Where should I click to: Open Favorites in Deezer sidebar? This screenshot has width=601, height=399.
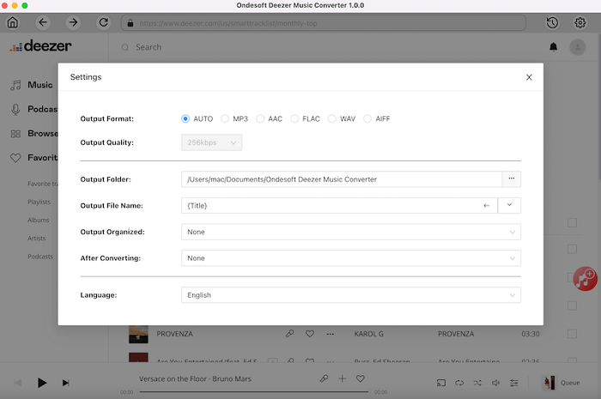click(x=33, y=158)
